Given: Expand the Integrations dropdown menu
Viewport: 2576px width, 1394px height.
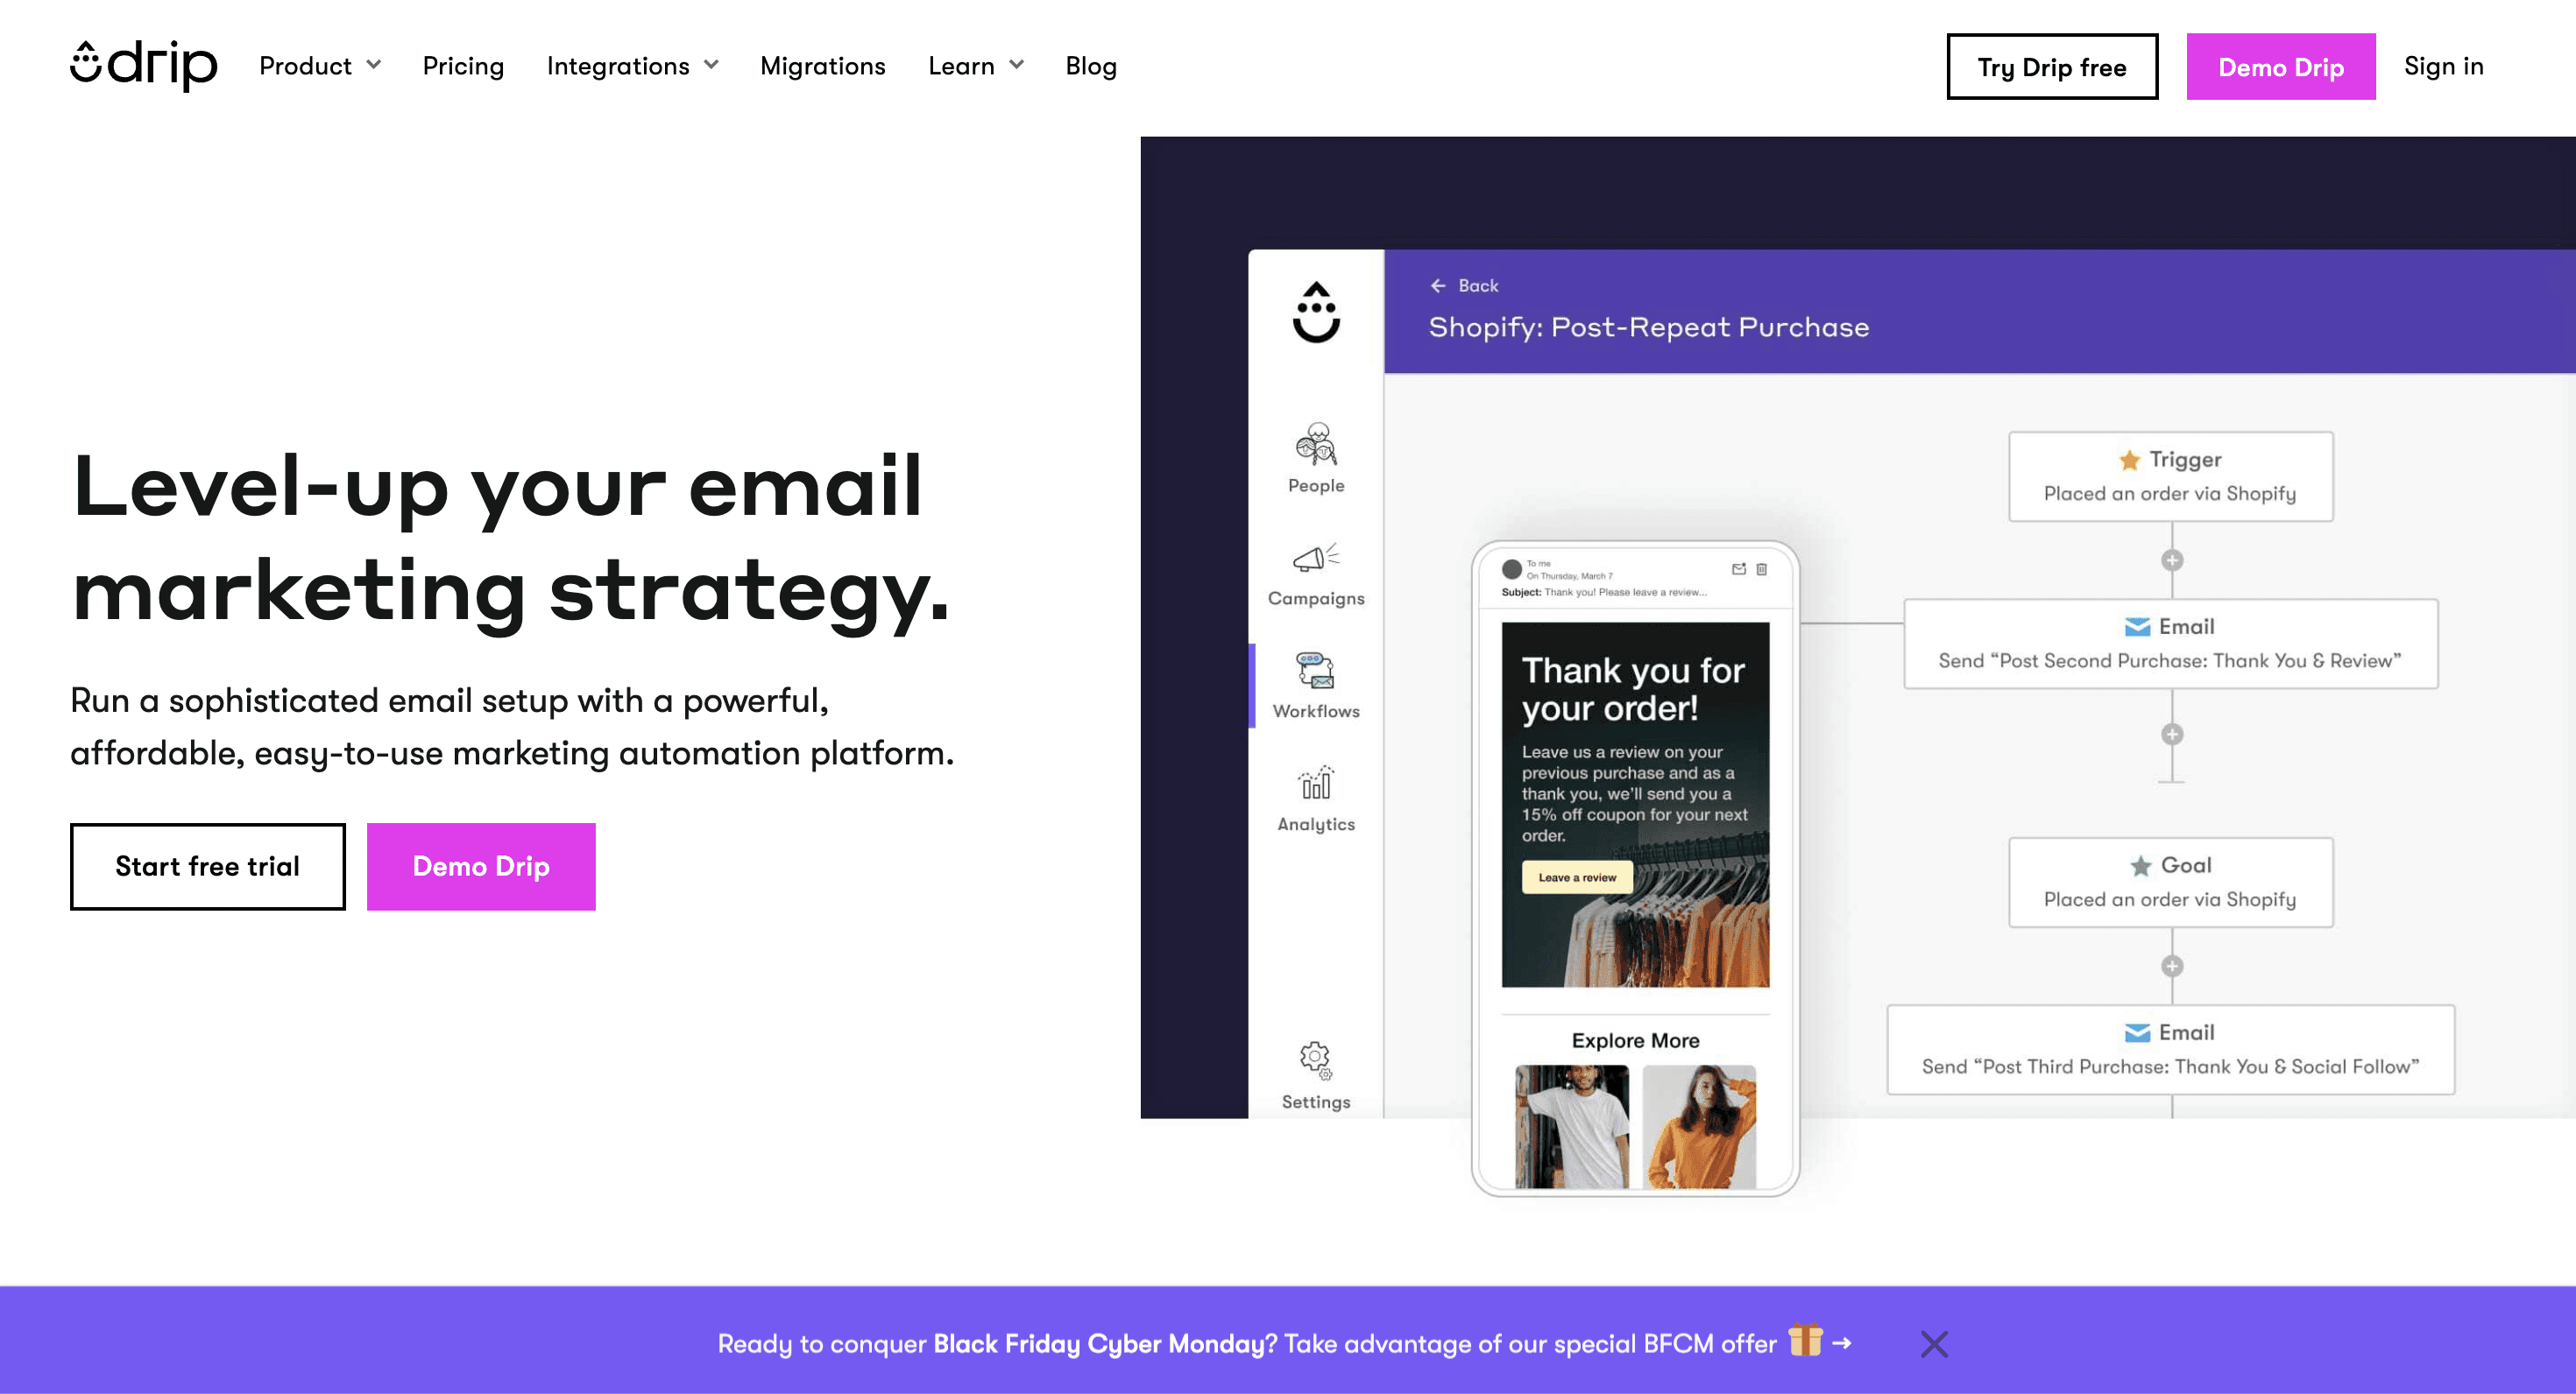Looking at the screenshot, I should [x=632, y=67].
